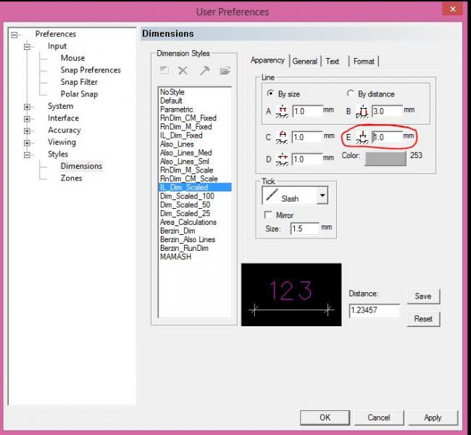
Task: Click the delete style X icon
Action: pos(183,71)
